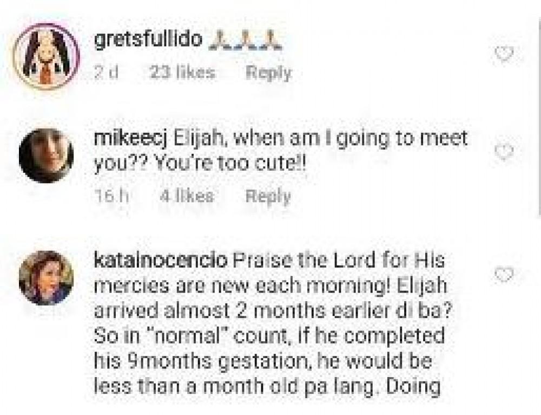Heart the katainocencio comment
The height and width of the screenshot is (415, 541).
coord(504,275)
